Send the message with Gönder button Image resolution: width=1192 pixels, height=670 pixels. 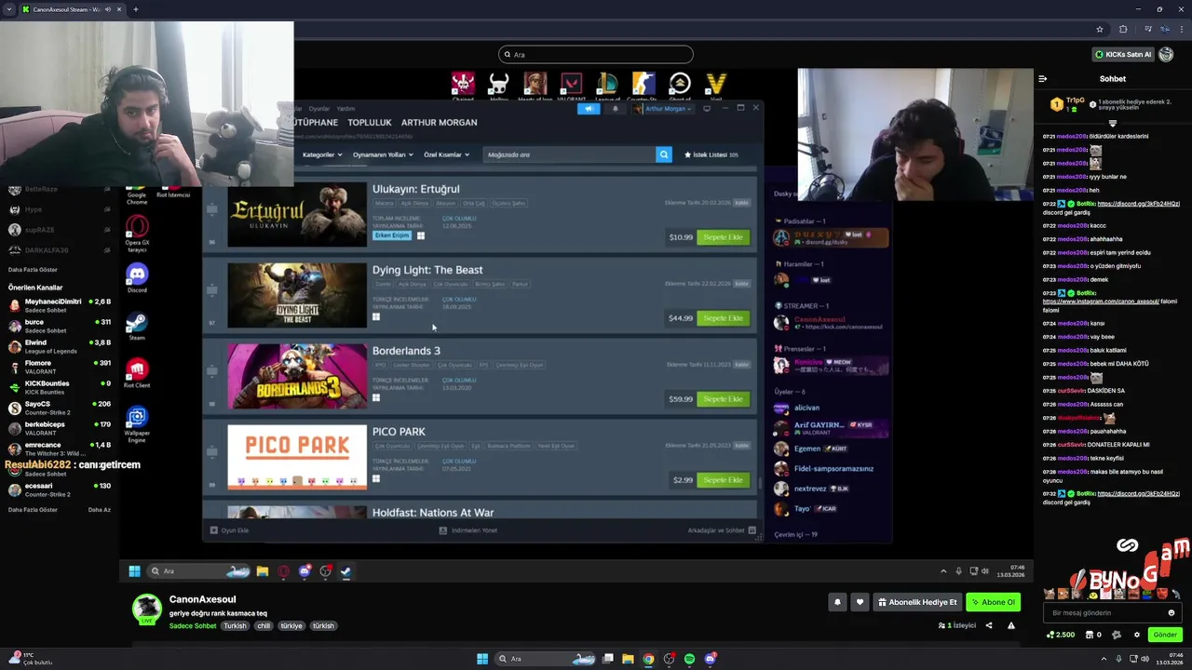(1165, 635)
